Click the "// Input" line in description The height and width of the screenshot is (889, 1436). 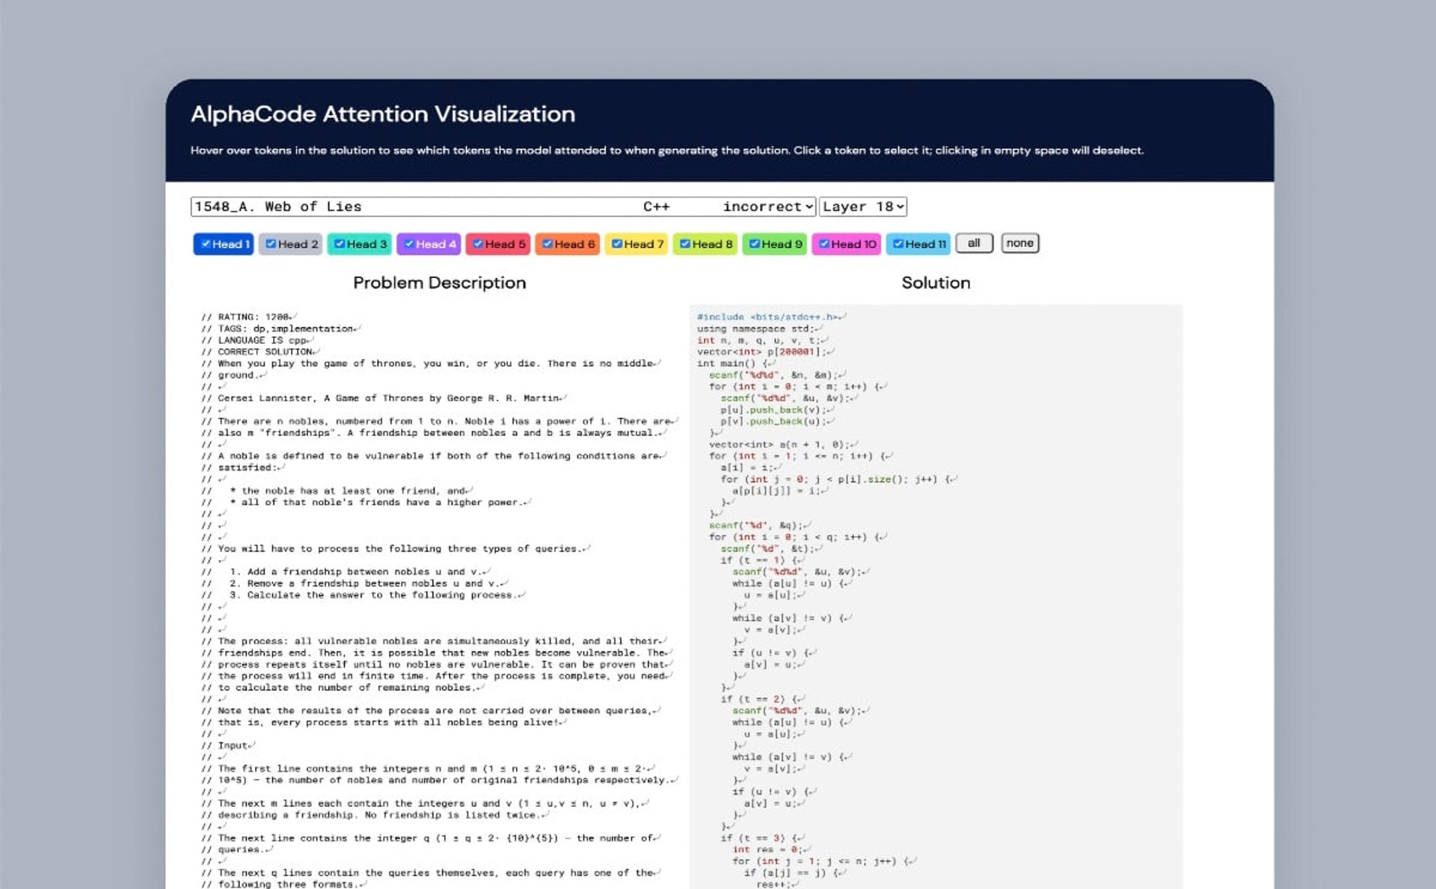(x=225, y=746)
